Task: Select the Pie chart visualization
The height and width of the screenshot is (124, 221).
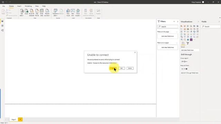Action: pyautogui.click(x=191, y=31)
